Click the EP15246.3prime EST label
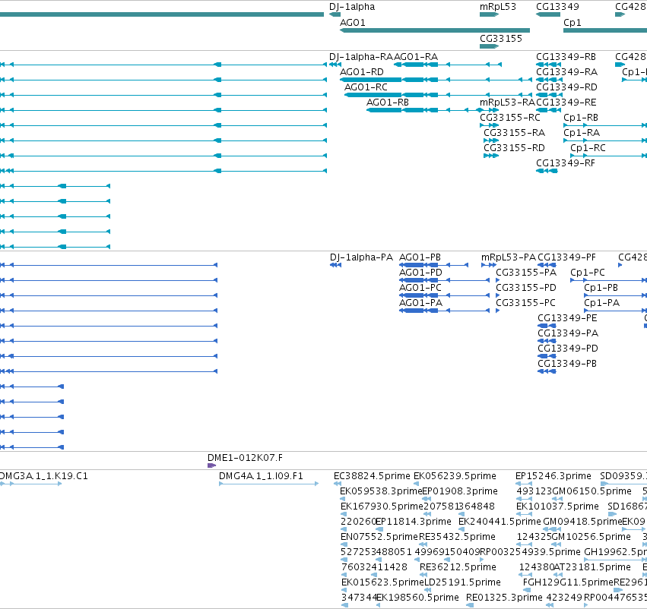 pyautogui.click(x=553, y=476)
